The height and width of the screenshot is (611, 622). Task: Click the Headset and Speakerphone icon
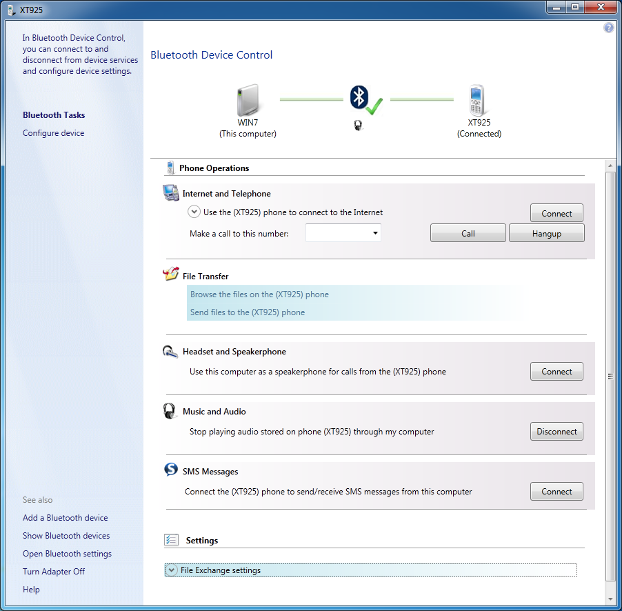pyautogui.click(x=170, y=352)
